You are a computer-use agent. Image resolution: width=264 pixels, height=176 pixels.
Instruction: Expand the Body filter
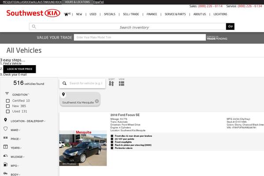[15, 175]
